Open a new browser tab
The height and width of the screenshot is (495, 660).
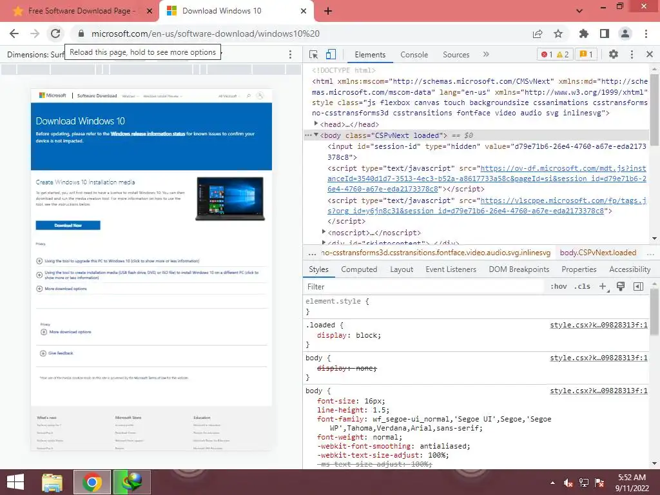(x=328, y=12)
